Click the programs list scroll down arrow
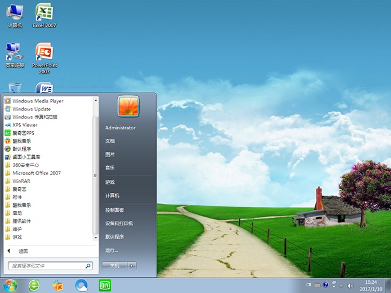Screen dimensions: 391x293 96,238
